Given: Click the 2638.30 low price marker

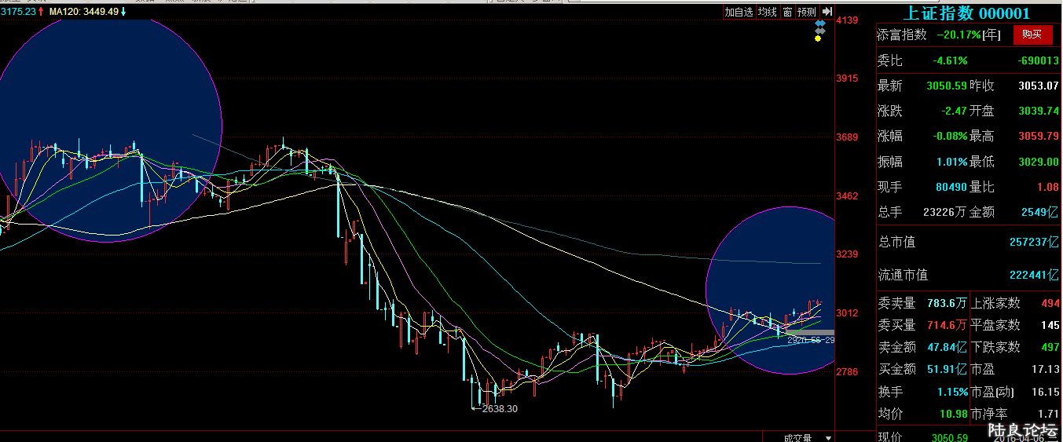Looking at the screenshot, I should pos(498,408).
